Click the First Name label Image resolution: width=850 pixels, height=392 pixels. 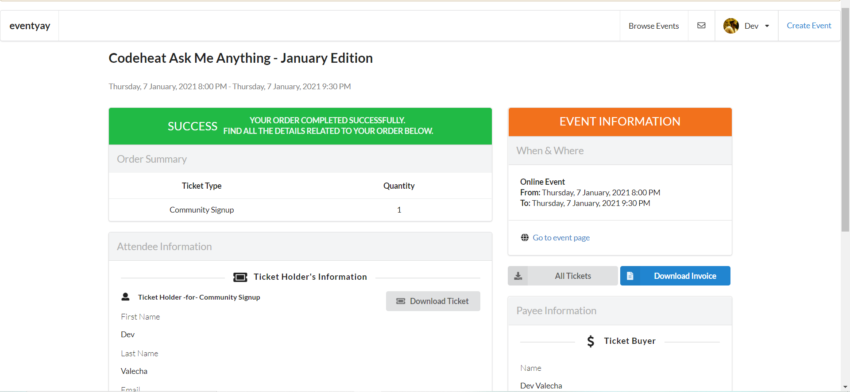pos(140,317)
